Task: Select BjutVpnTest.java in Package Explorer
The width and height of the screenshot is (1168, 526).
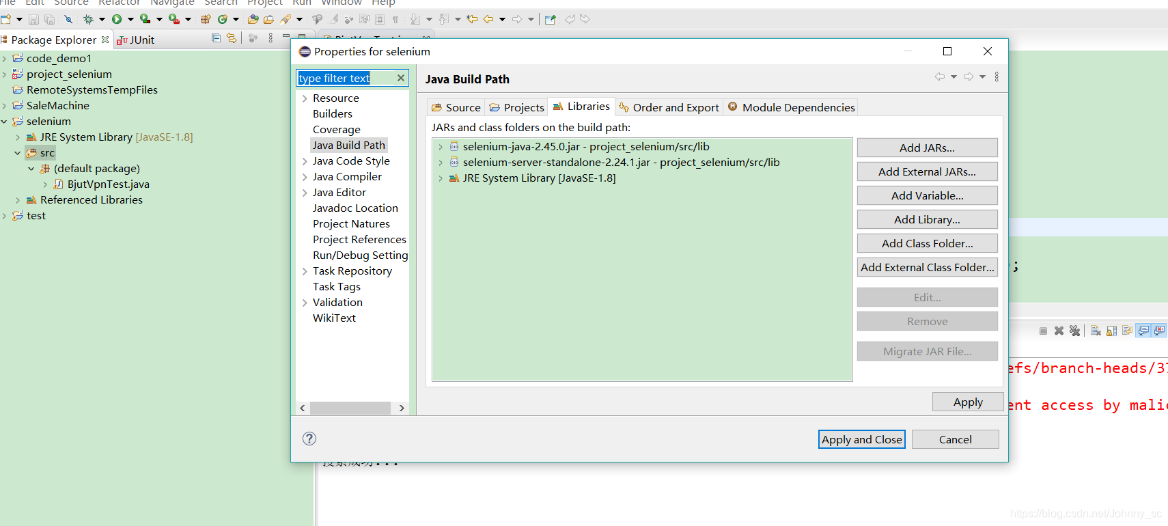Action: tap(108, 184)
